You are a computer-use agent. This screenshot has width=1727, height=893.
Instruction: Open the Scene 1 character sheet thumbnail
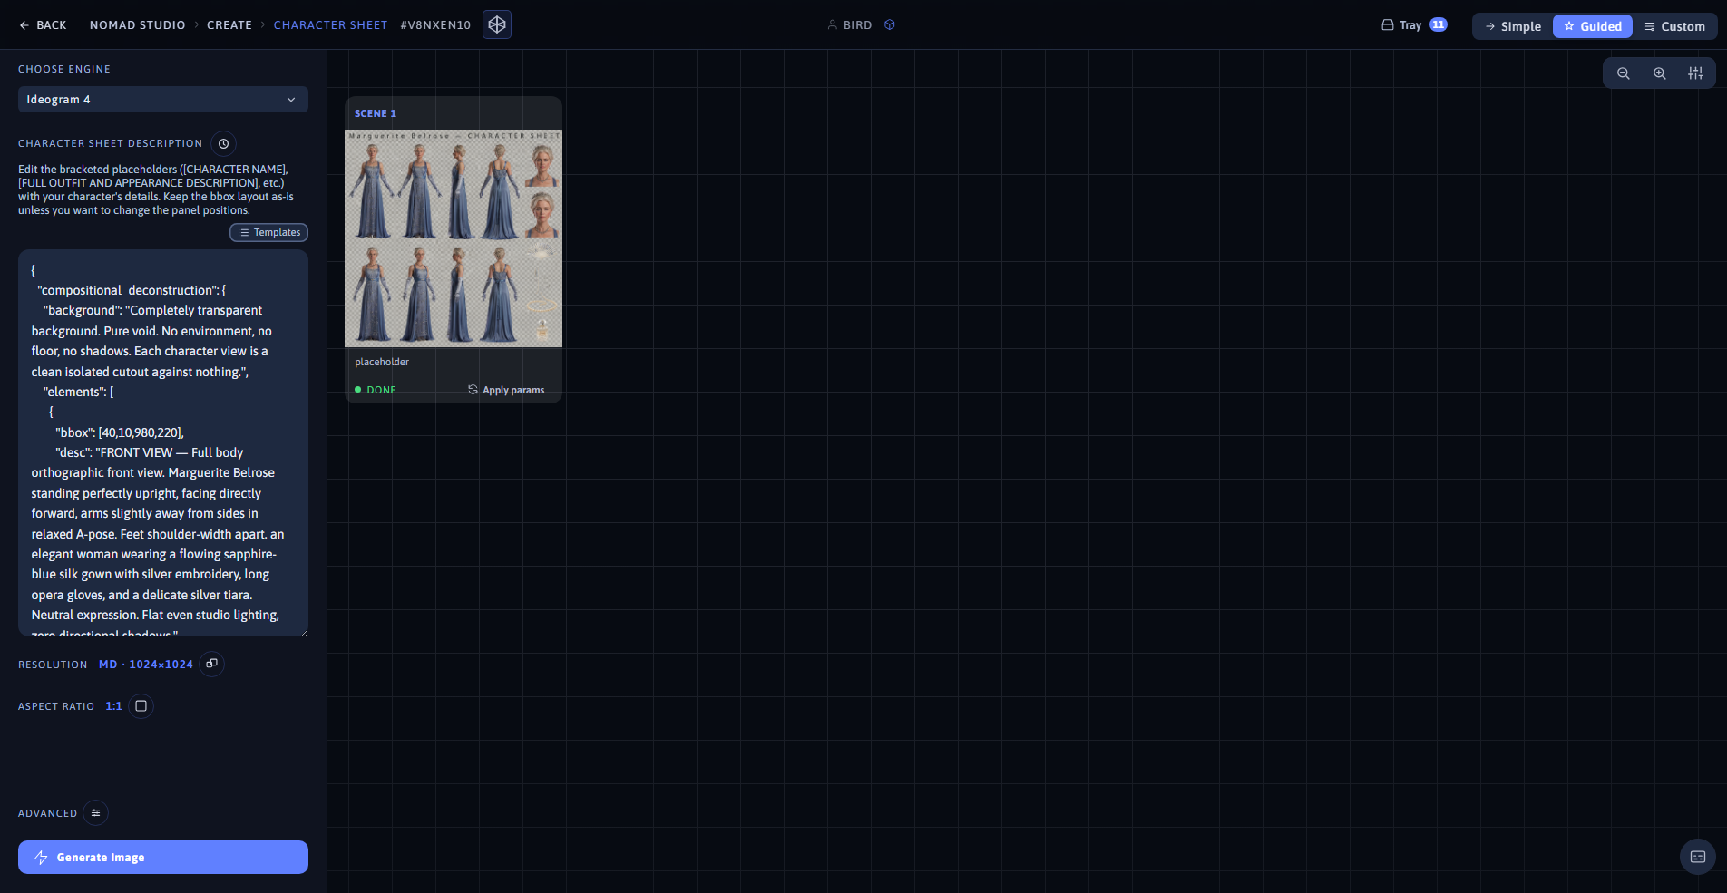coord(454,238)
